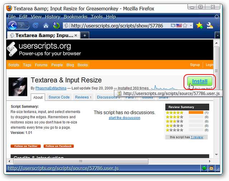Select the About tab
Image resolution: width=229 pixels, height=181 pixels.
point(38,97)
